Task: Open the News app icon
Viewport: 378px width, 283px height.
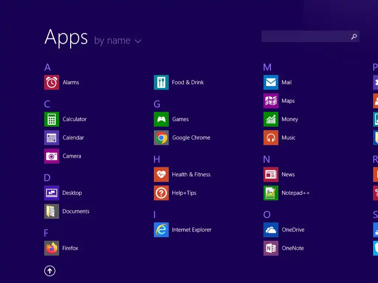Action: point(271,174)
